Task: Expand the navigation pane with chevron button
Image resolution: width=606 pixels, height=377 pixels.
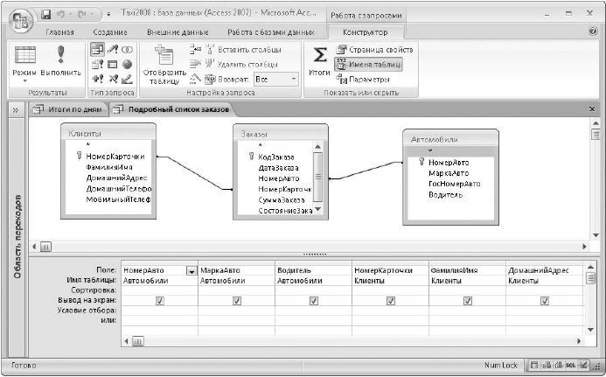Action: click(x=15, y=109)
